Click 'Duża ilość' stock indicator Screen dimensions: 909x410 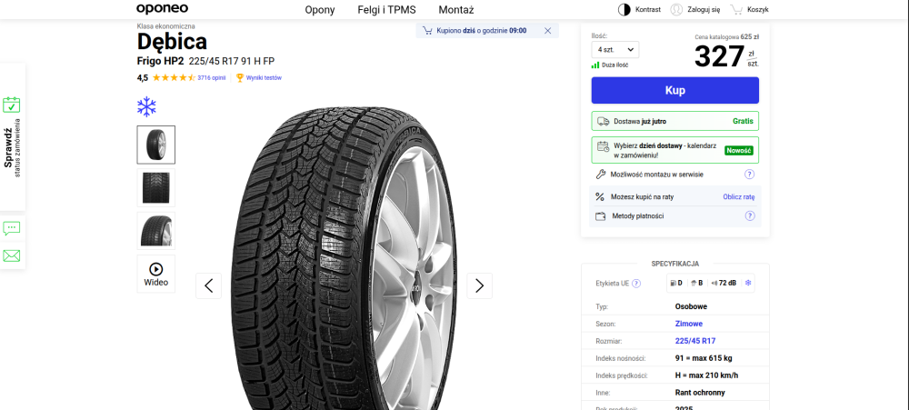click(610, 65)
